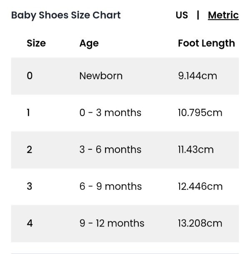This screenshot has width=250, height=254.
Task: Click the 6 - 9 months cell
Action: point(110,186)
